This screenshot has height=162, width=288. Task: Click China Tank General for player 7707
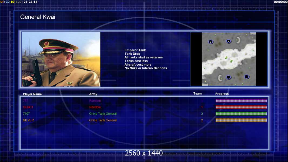pos(103,114)
